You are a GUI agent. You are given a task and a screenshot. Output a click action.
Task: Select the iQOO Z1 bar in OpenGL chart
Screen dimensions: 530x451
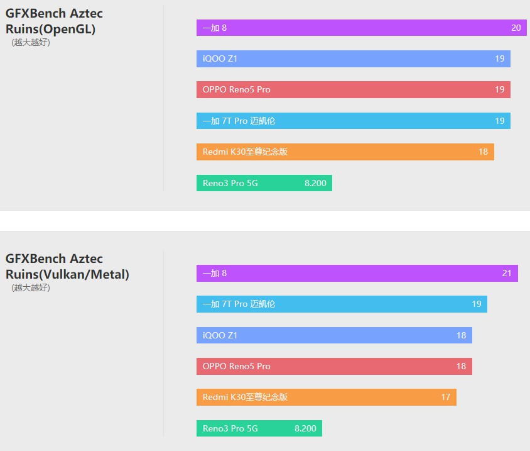353,58
